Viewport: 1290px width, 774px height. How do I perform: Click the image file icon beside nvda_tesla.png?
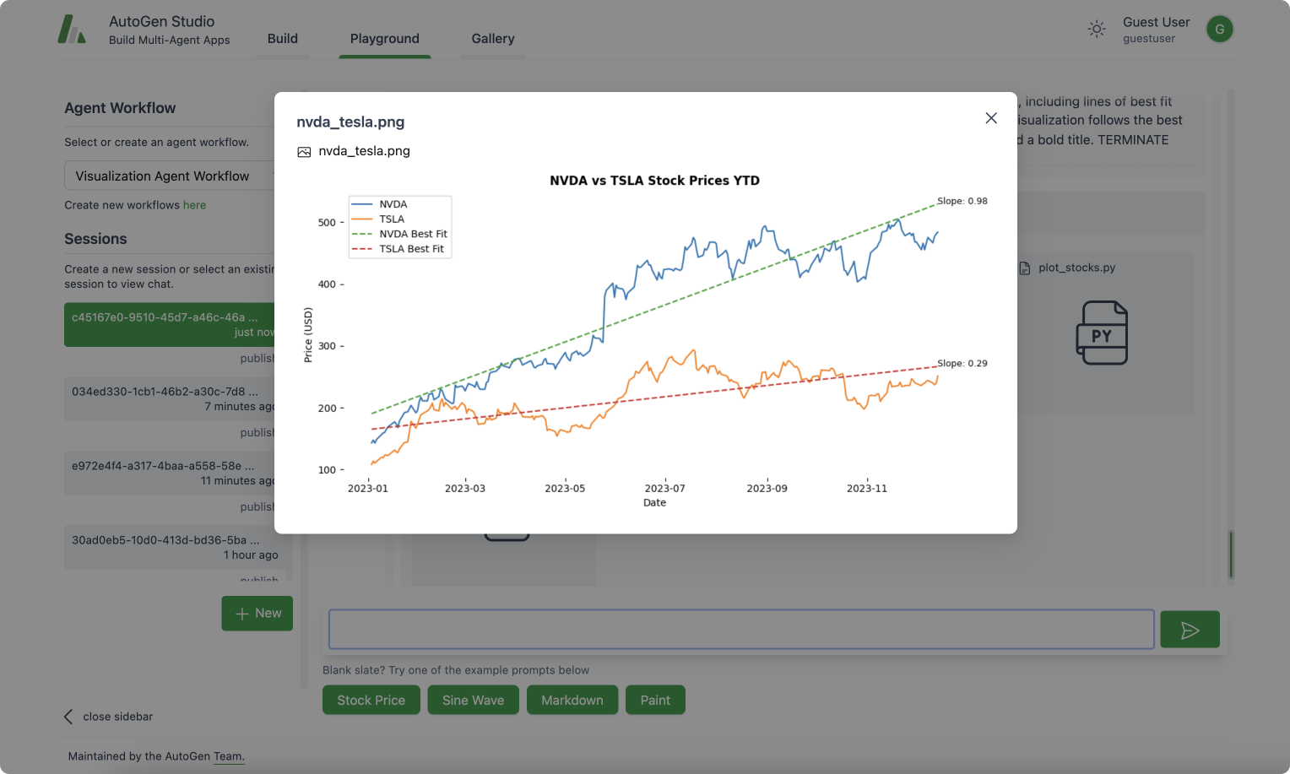coord(304,152)
